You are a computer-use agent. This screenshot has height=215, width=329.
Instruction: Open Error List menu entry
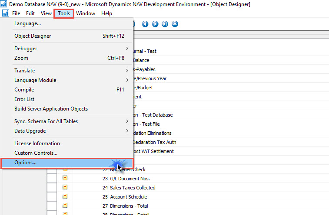pyautogui.click(x=67, y=99)
